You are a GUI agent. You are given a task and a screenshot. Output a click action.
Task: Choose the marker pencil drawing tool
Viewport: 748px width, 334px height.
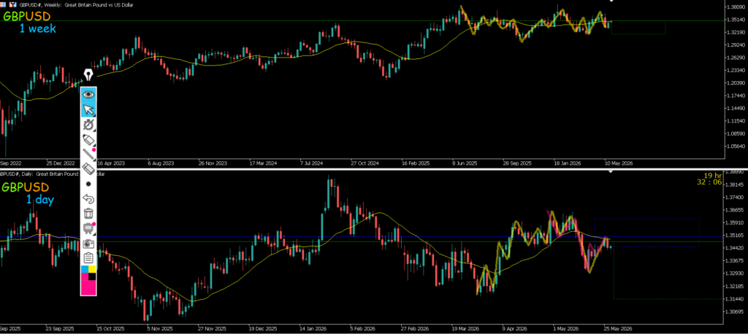click(88, 139)
